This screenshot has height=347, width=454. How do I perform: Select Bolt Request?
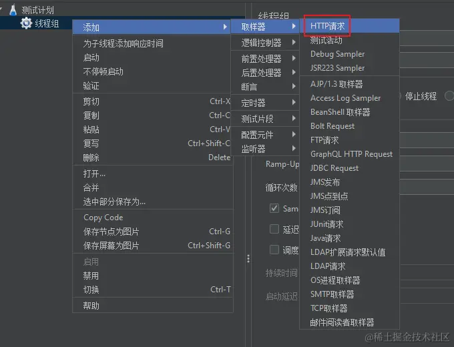coord(349,126)
